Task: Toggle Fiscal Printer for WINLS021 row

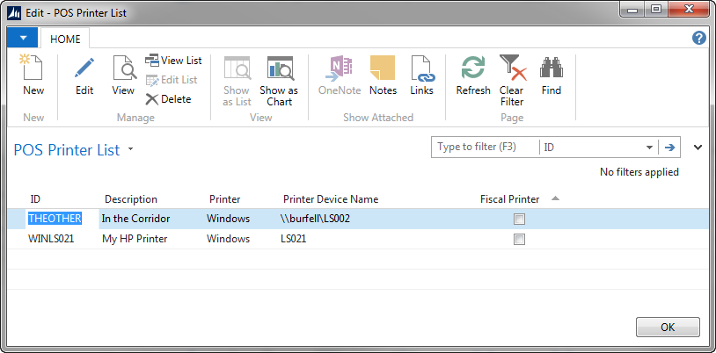Action: click(x=520, y=239)
